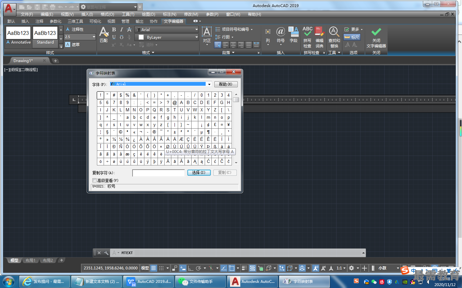Screen dimensions: 462x288
Task: Toggle underline formatting in the ribbon
Action: (114, 37)
